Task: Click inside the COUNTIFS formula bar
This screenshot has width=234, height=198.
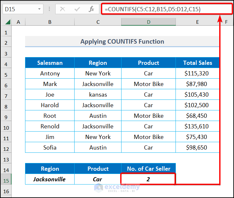Action: [x=167, y=9]
